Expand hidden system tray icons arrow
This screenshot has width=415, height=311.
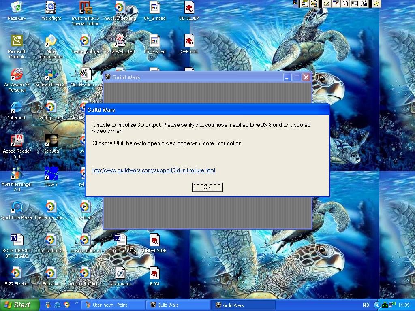tap(377, 305)
